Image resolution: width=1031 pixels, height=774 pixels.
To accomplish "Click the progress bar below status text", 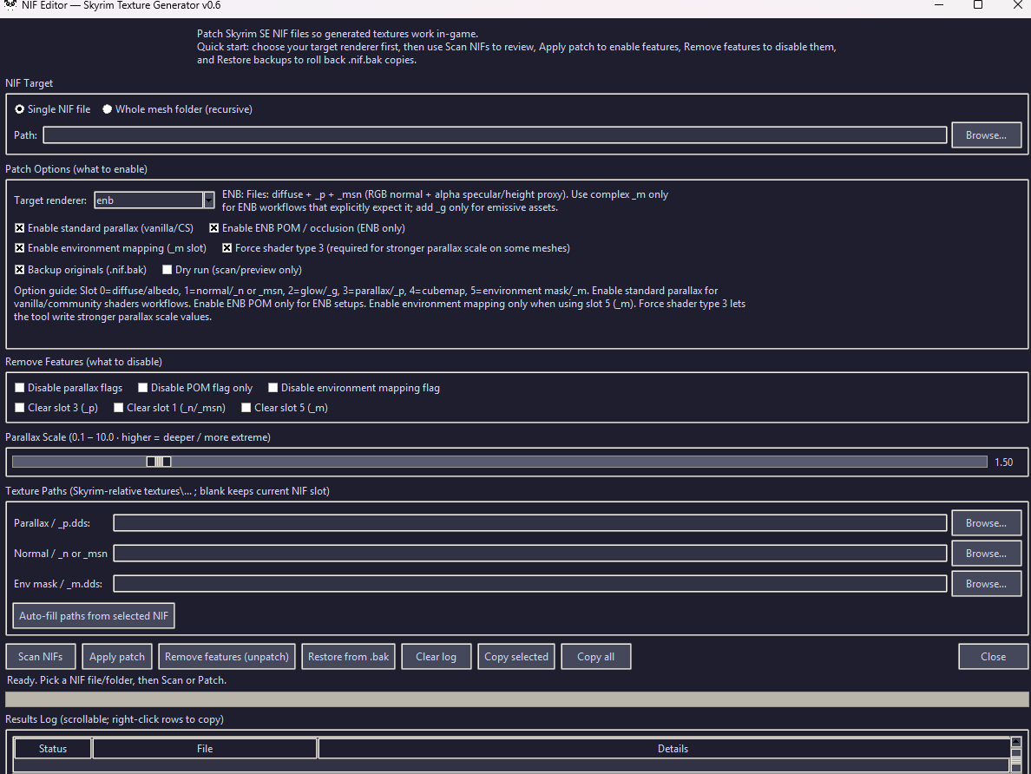I will tap(517, 699).
